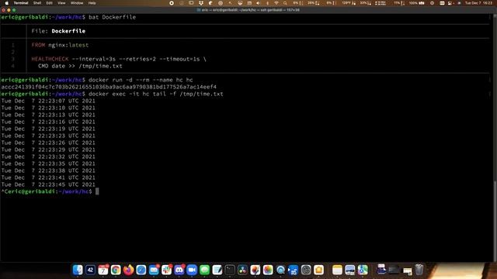497x279 pixels.
Task: Open the Help menu
Action: click(x=92, y=3)
